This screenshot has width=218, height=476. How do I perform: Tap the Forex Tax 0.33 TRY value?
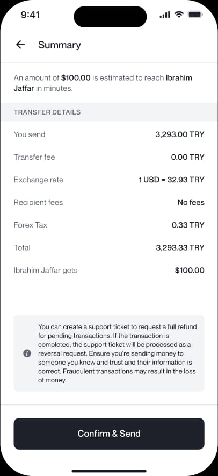(188, 225)
